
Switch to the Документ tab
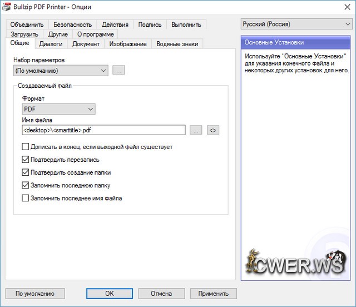86,44
